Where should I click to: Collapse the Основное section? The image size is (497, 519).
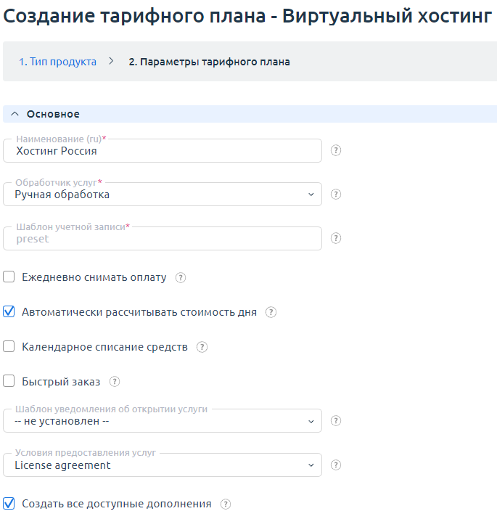click(x=15, y=114)
